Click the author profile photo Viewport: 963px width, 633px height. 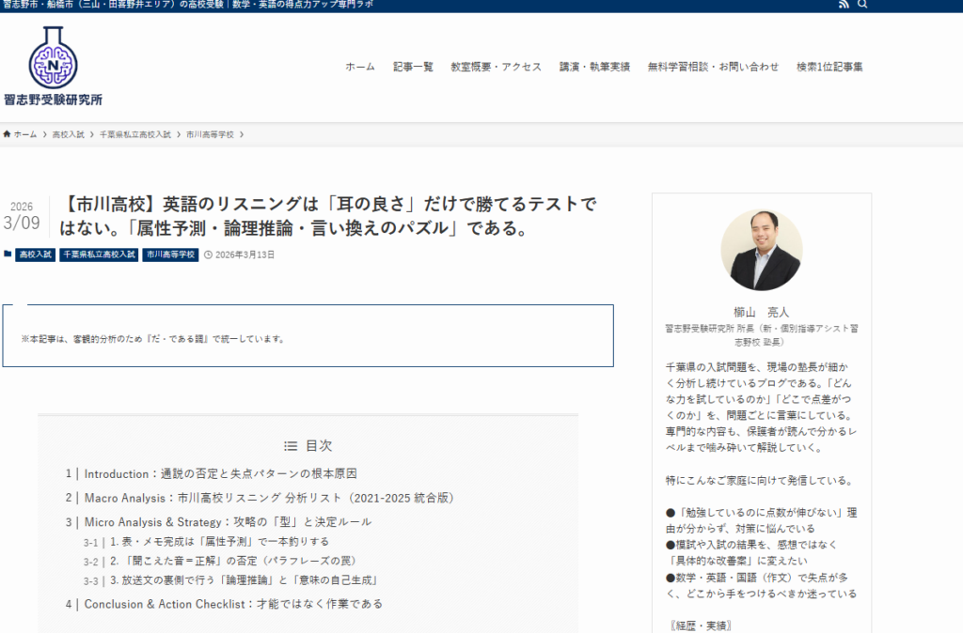tap(761, 250)
